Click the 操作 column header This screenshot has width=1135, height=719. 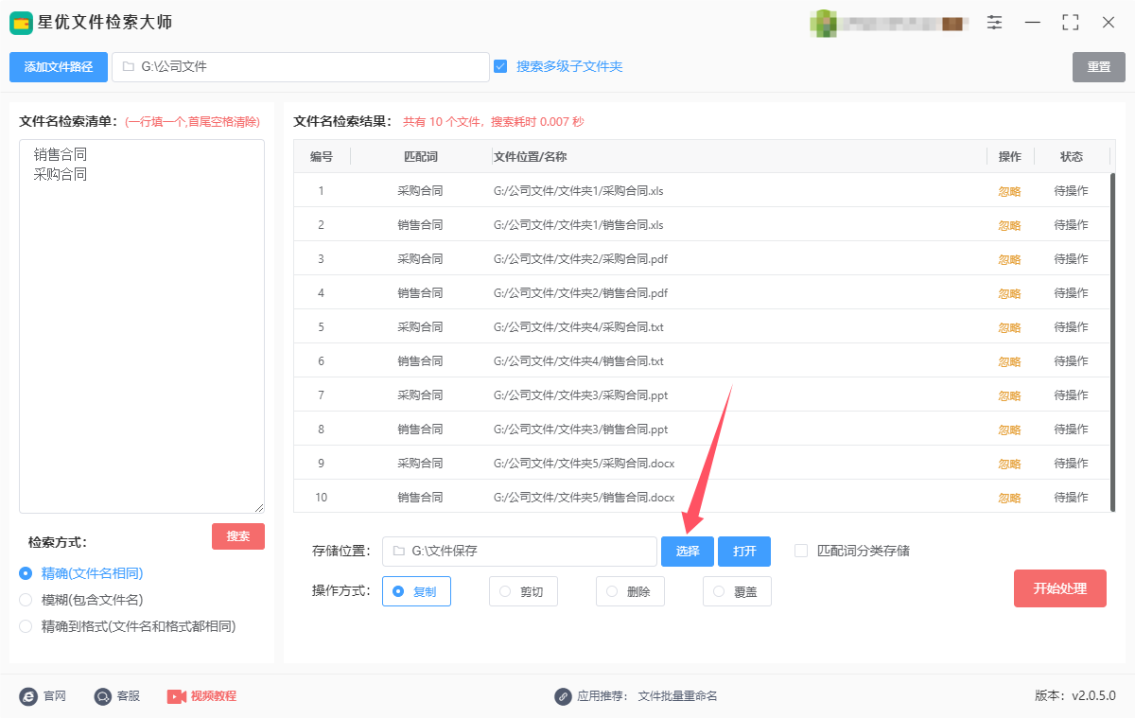coord(1009,157)
